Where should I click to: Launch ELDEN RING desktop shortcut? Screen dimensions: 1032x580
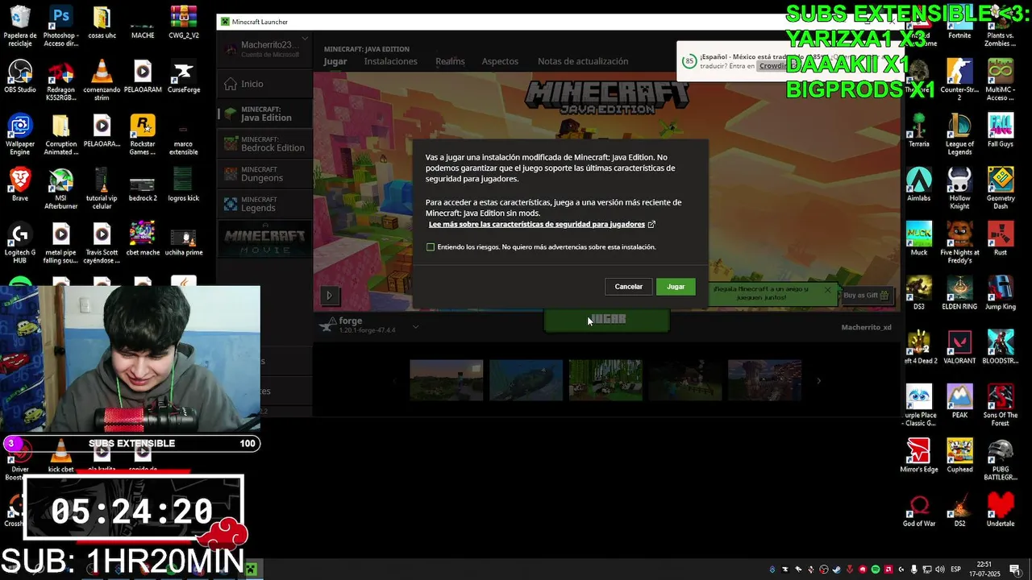coord(959,293)
